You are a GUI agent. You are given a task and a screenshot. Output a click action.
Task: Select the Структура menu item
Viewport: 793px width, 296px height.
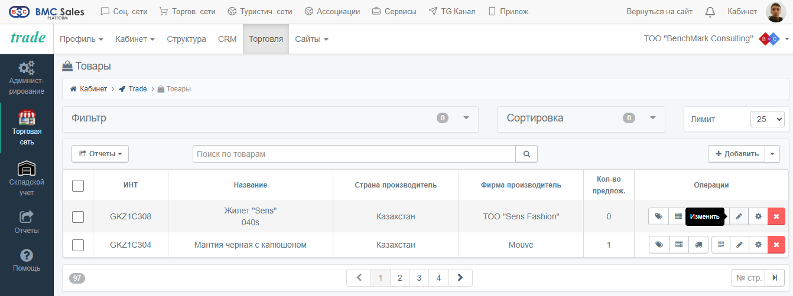tap(186, 39)
